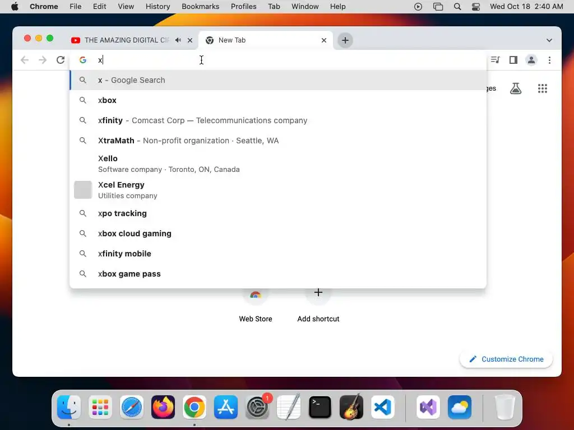574x430 pixels.
Task: Open the Tab menu
Action: click(274, 7)
